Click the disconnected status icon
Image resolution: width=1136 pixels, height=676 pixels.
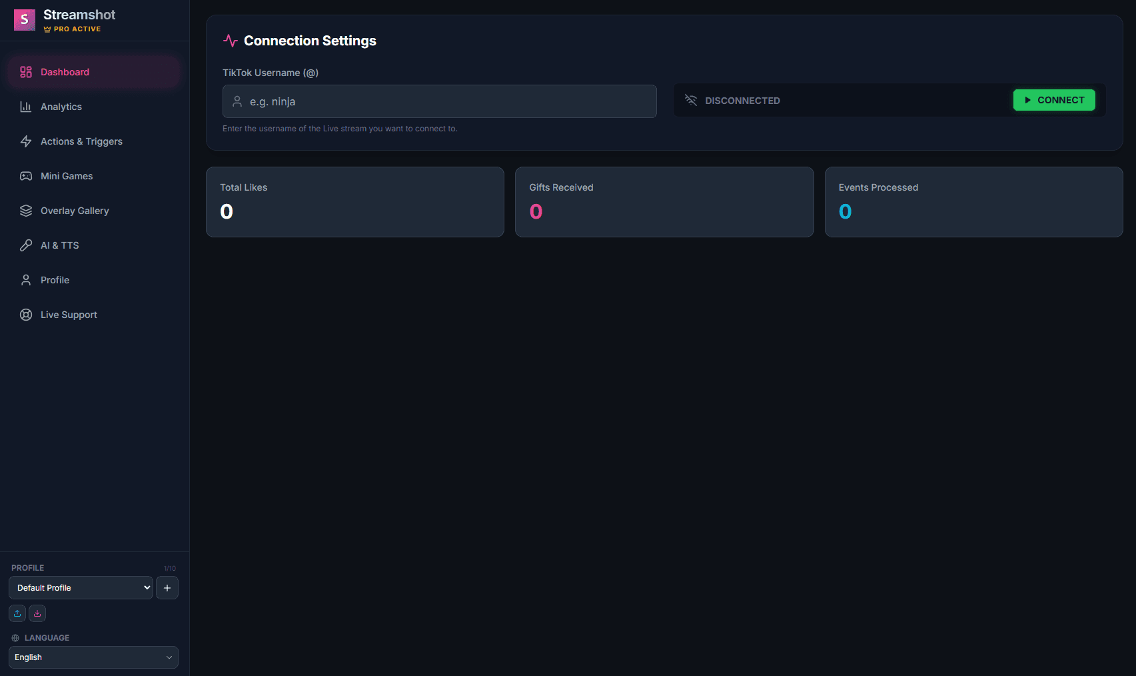click(690, 100)
